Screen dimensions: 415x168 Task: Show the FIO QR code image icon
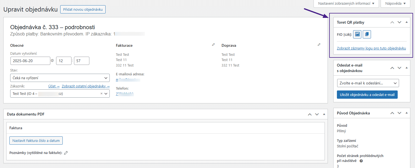coord(357,34)
